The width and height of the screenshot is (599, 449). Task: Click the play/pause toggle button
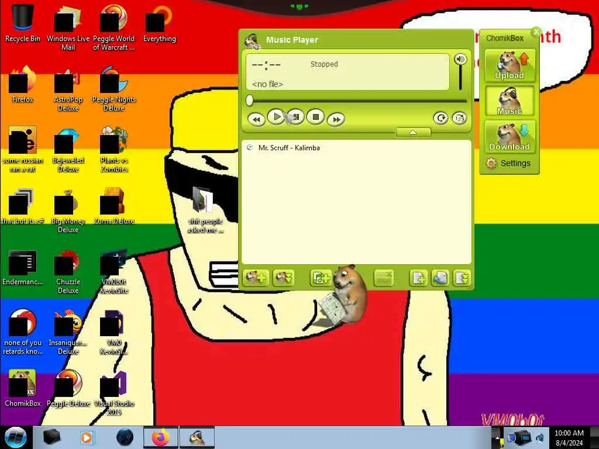tap(295, 117)
